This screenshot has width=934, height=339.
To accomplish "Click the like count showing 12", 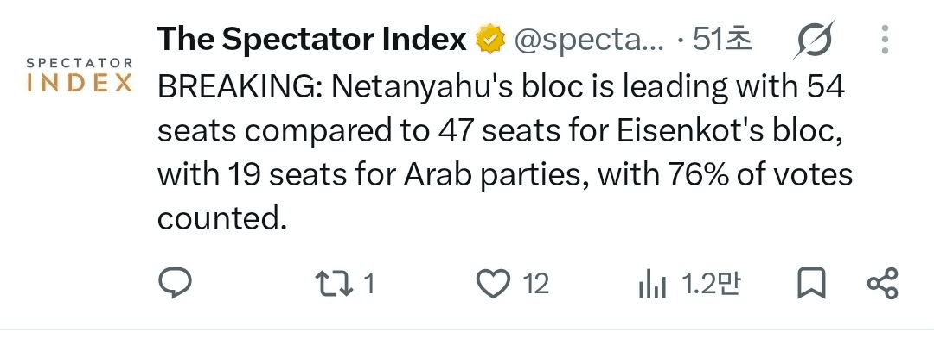I will pyautogui.click(x=536, y=284).
